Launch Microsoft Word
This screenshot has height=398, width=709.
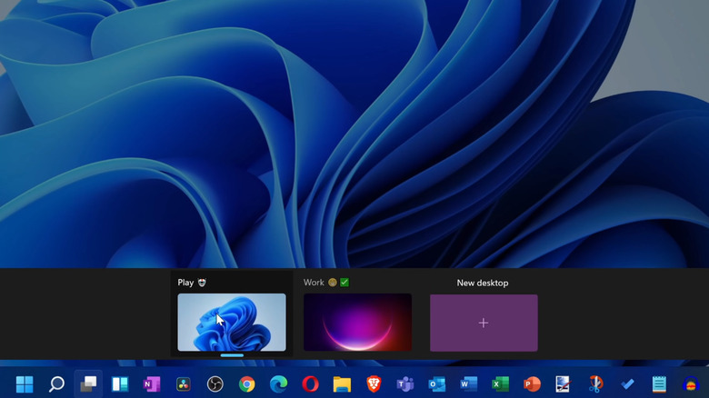[x=469, y=384]
